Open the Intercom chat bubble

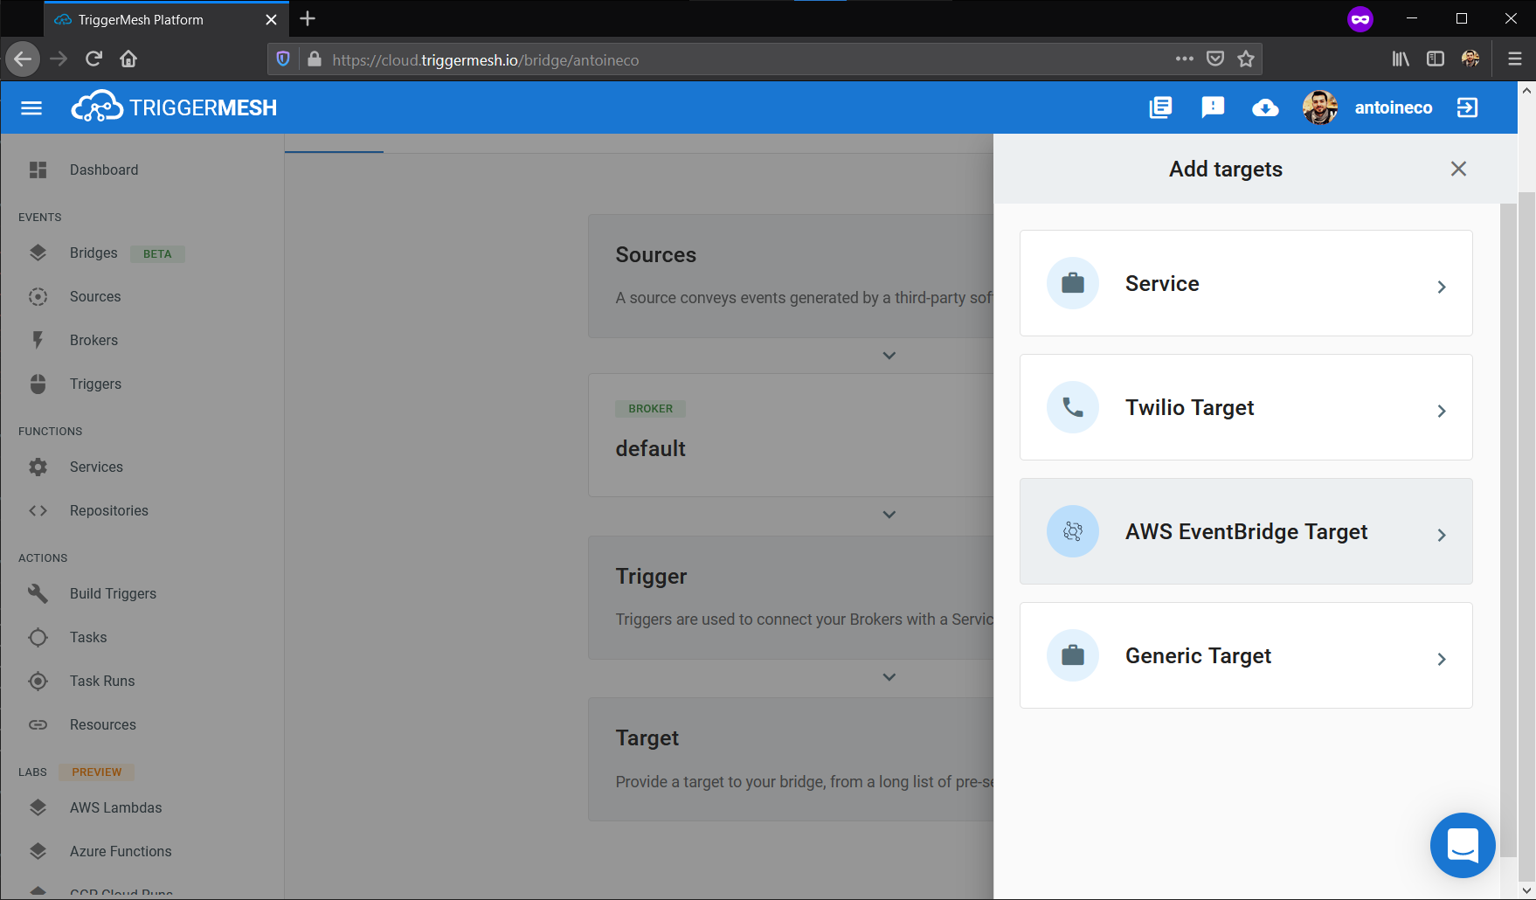[x=1463, y=845]
